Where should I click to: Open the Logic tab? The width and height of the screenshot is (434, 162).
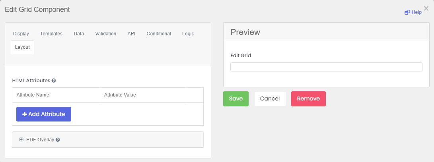pyautogui.click(x=188, y=34)
